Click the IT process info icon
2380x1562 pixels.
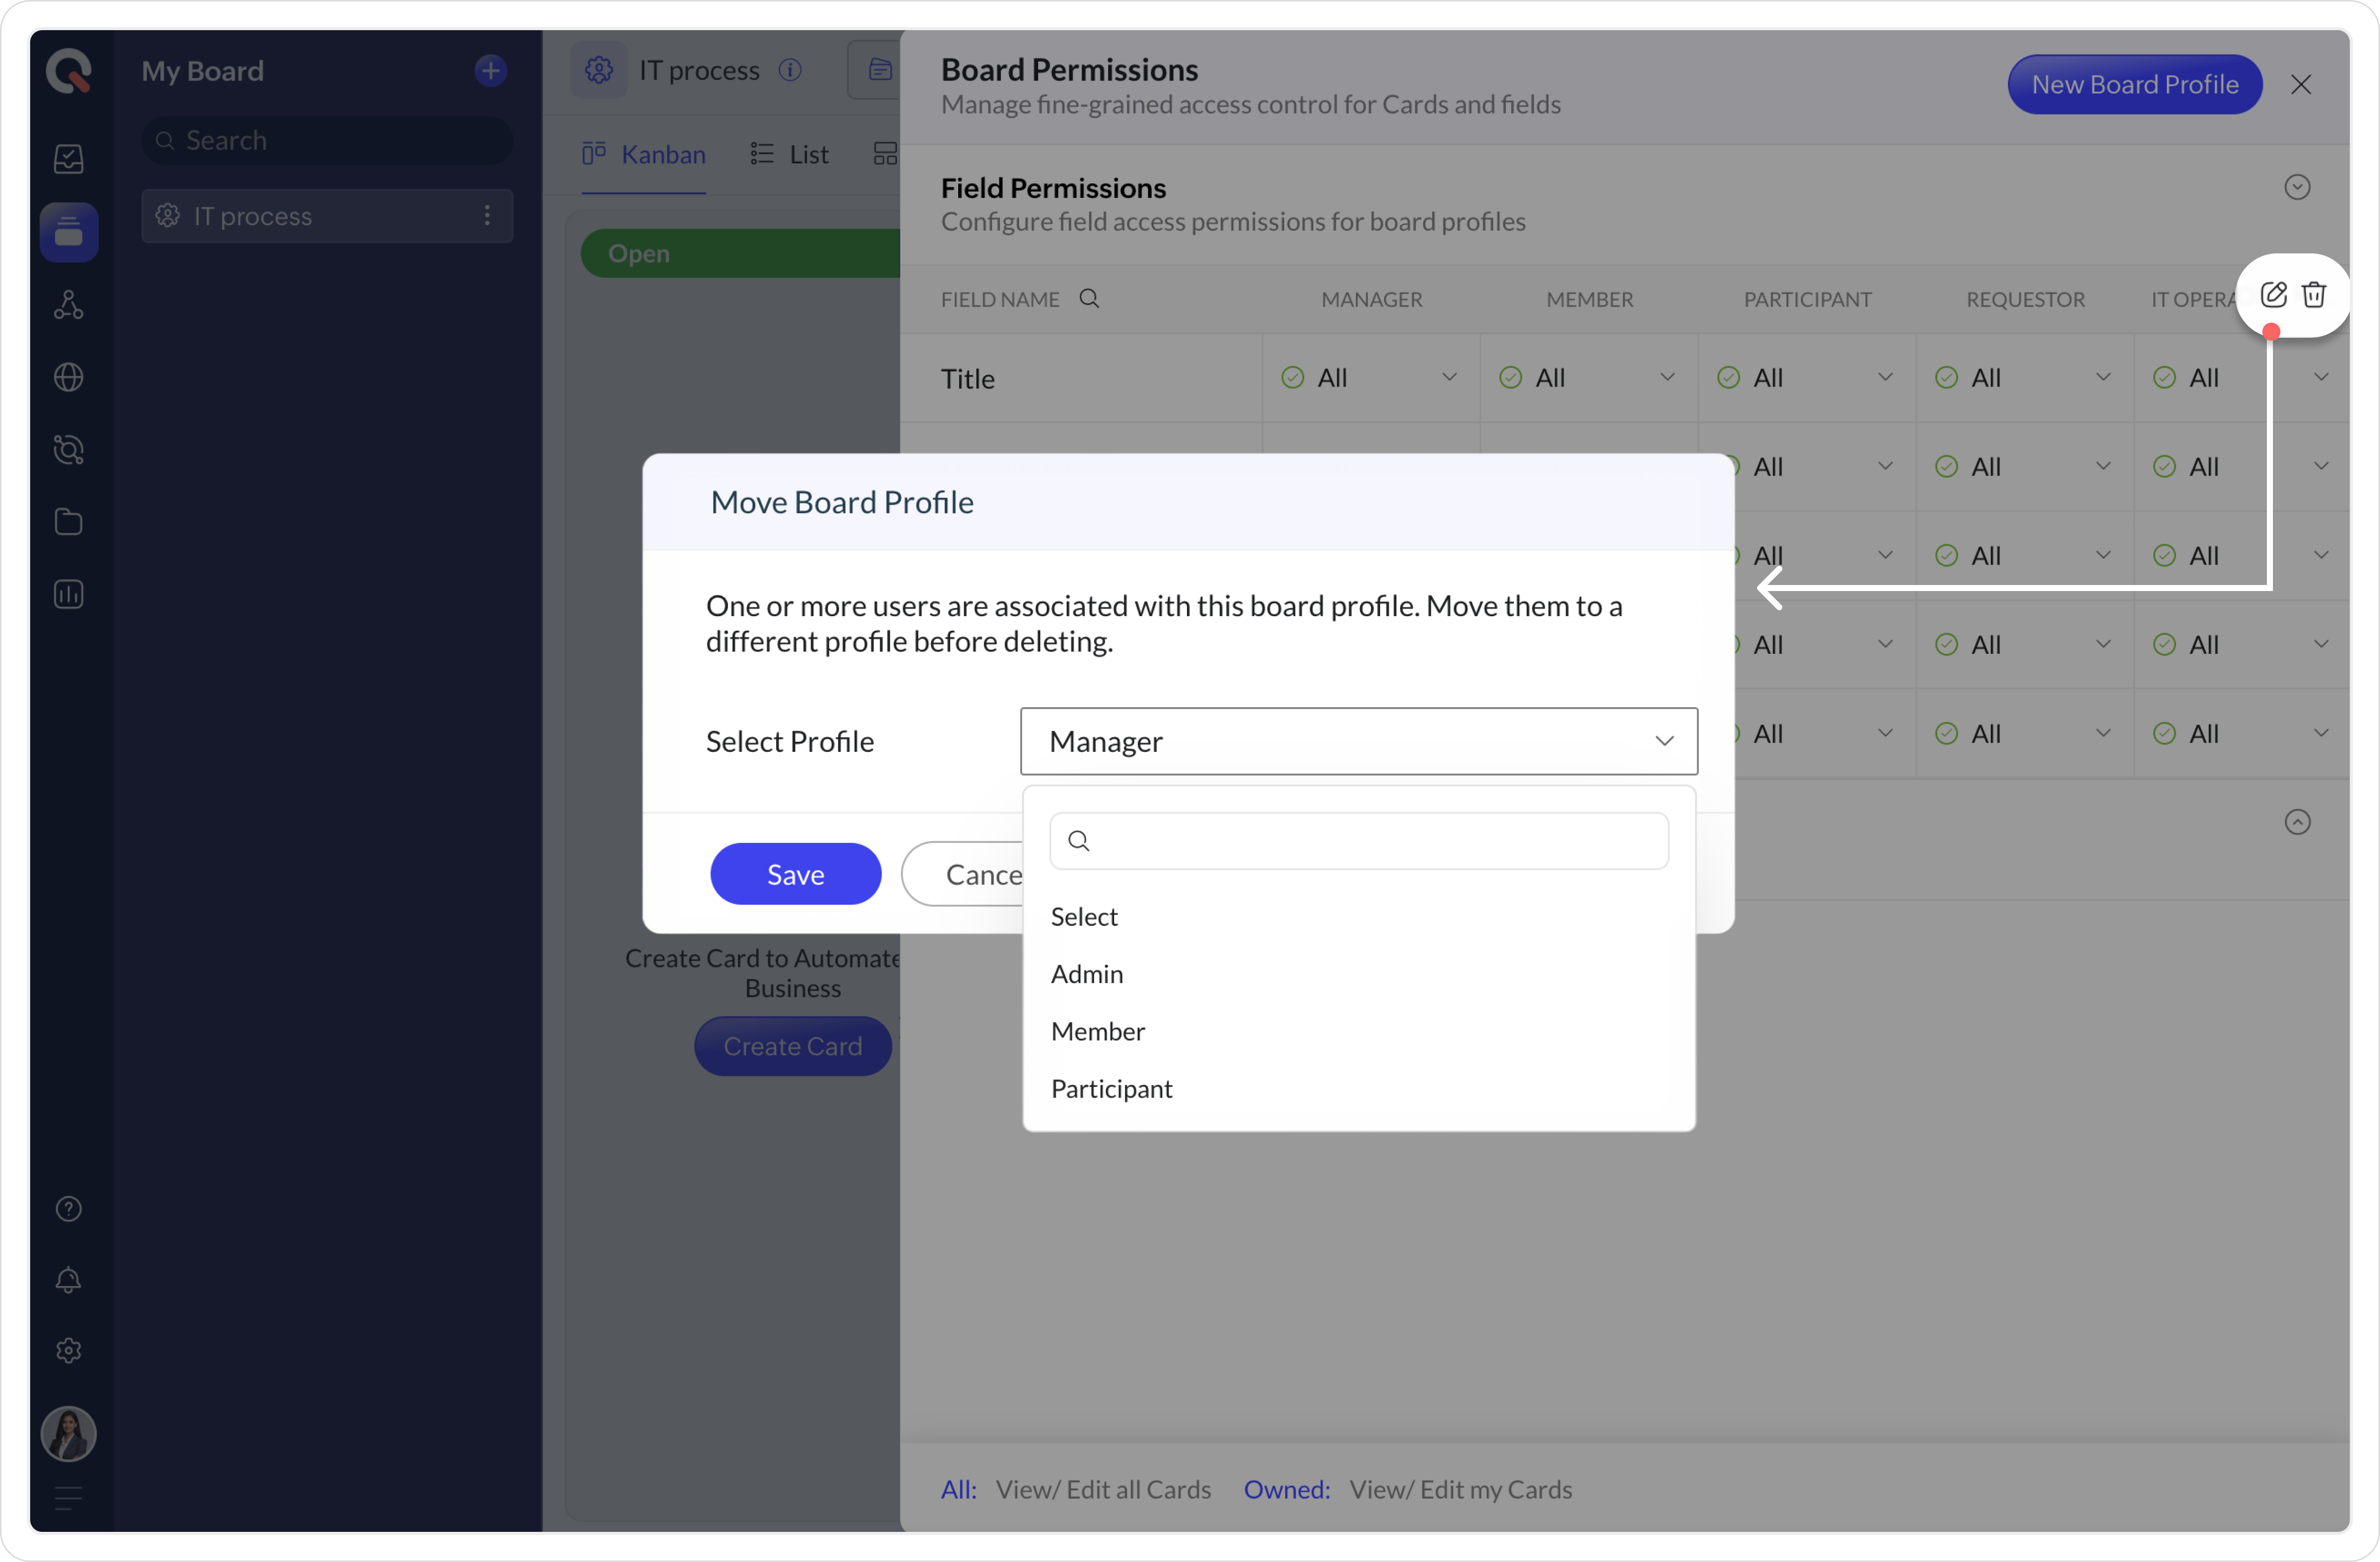(790, 70)
